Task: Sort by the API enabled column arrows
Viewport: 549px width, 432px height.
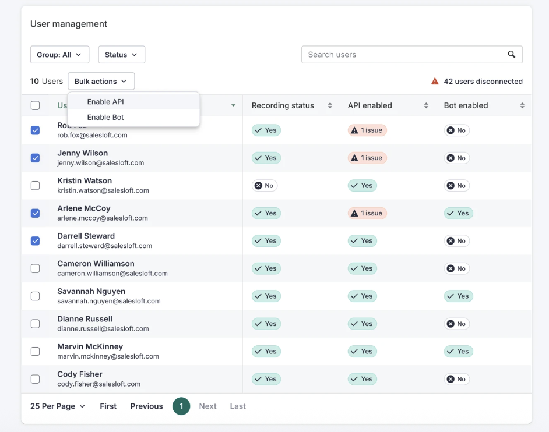Action: click(426, 105)
